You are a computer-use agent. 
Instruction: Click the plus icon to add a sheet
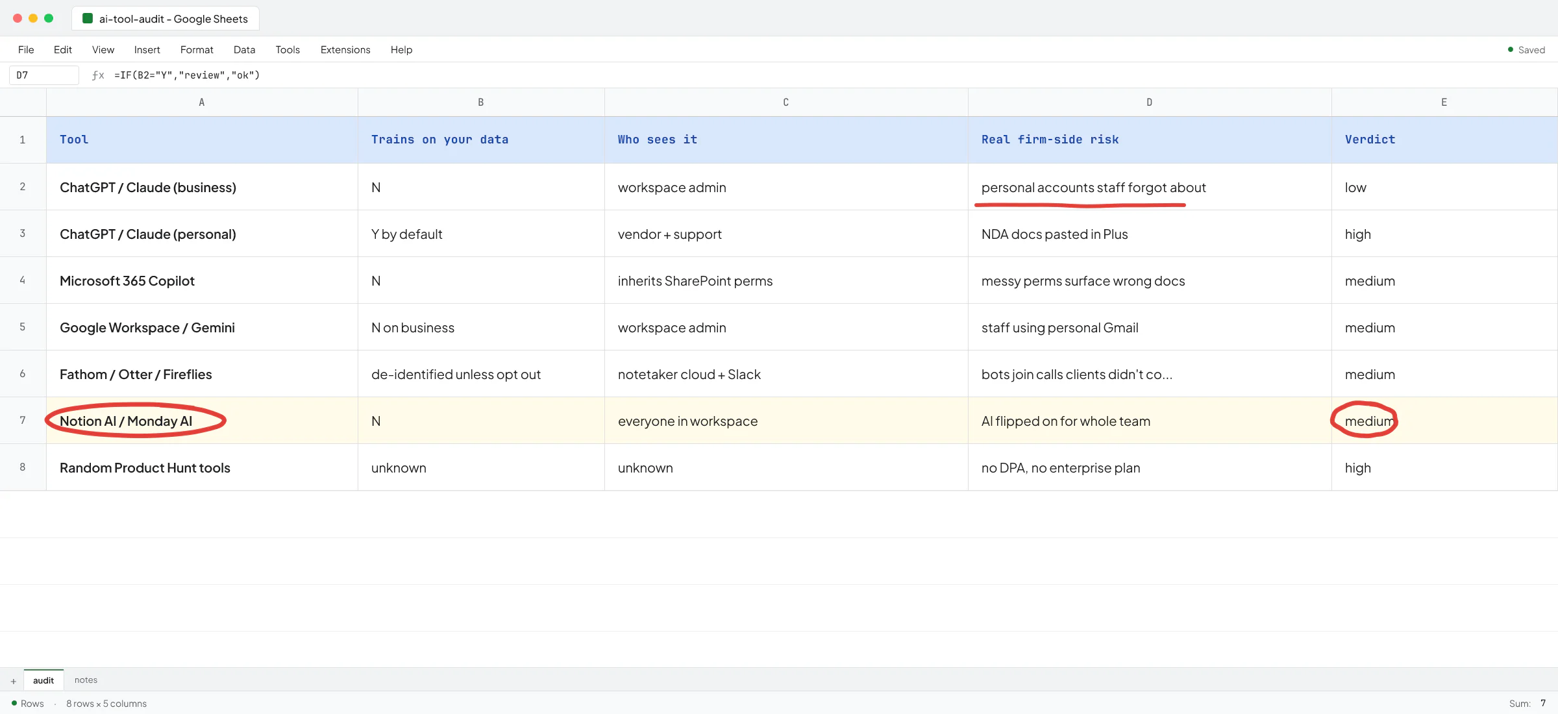coord(13,681)
